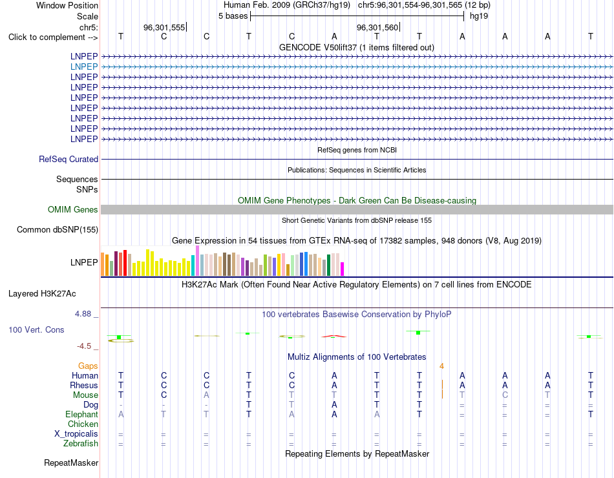Click the GENCODE V50lift37 track title
Screen dimensions: 614x478
pyautogui.click(x=357, y=47)
